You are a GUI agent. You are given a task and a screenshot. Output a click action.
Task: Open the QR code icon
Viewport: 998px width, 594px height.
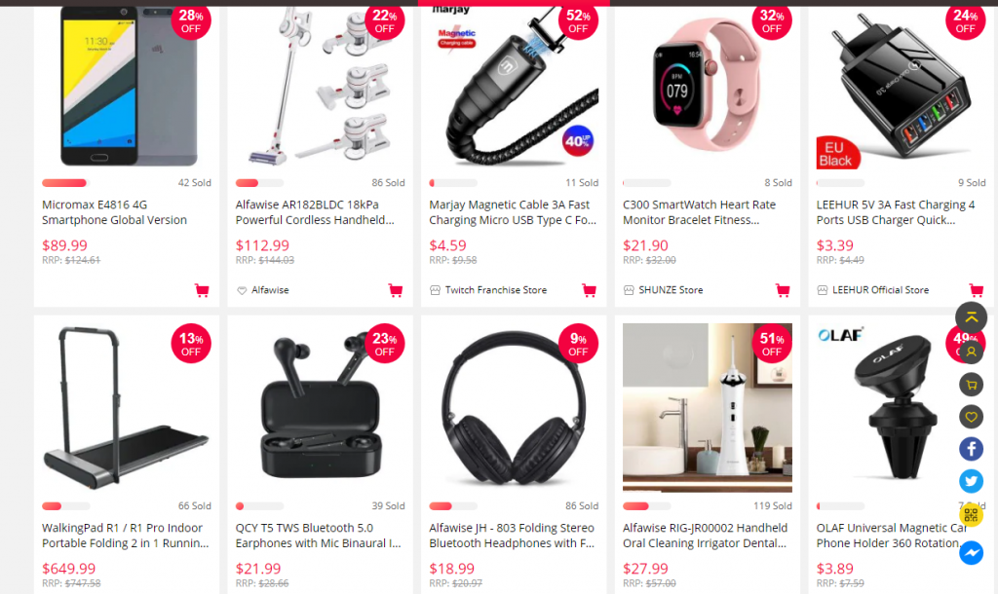pos(972,514)
